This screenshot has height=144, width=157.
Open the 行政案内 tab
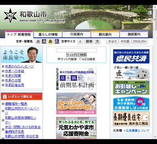point(77,34)
